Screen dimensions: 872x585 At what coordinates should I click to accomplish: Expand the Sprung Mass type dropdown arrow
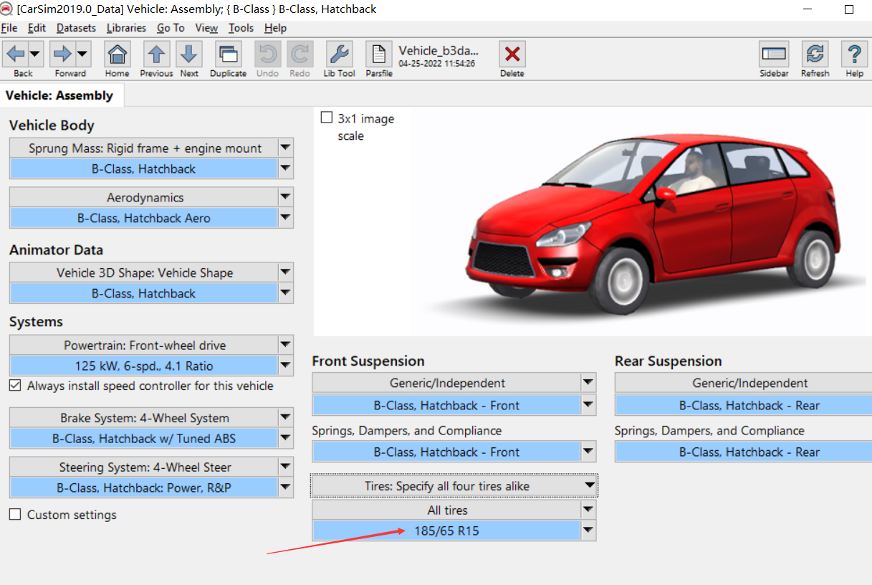coord(285,148)
